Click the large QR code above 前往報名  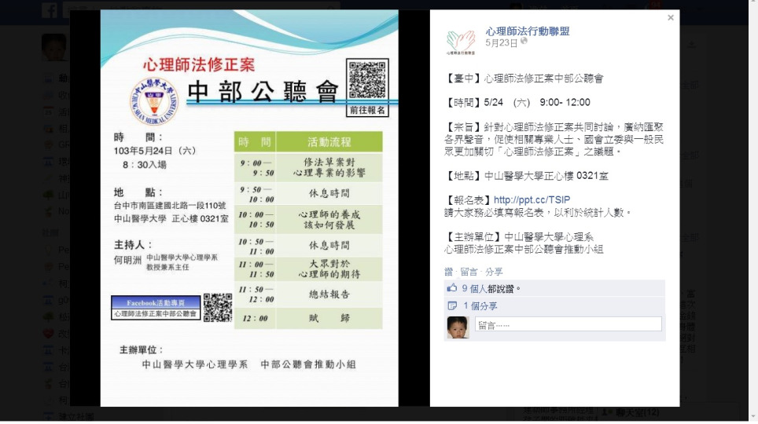pyautogui.click(x=367, y=80)
